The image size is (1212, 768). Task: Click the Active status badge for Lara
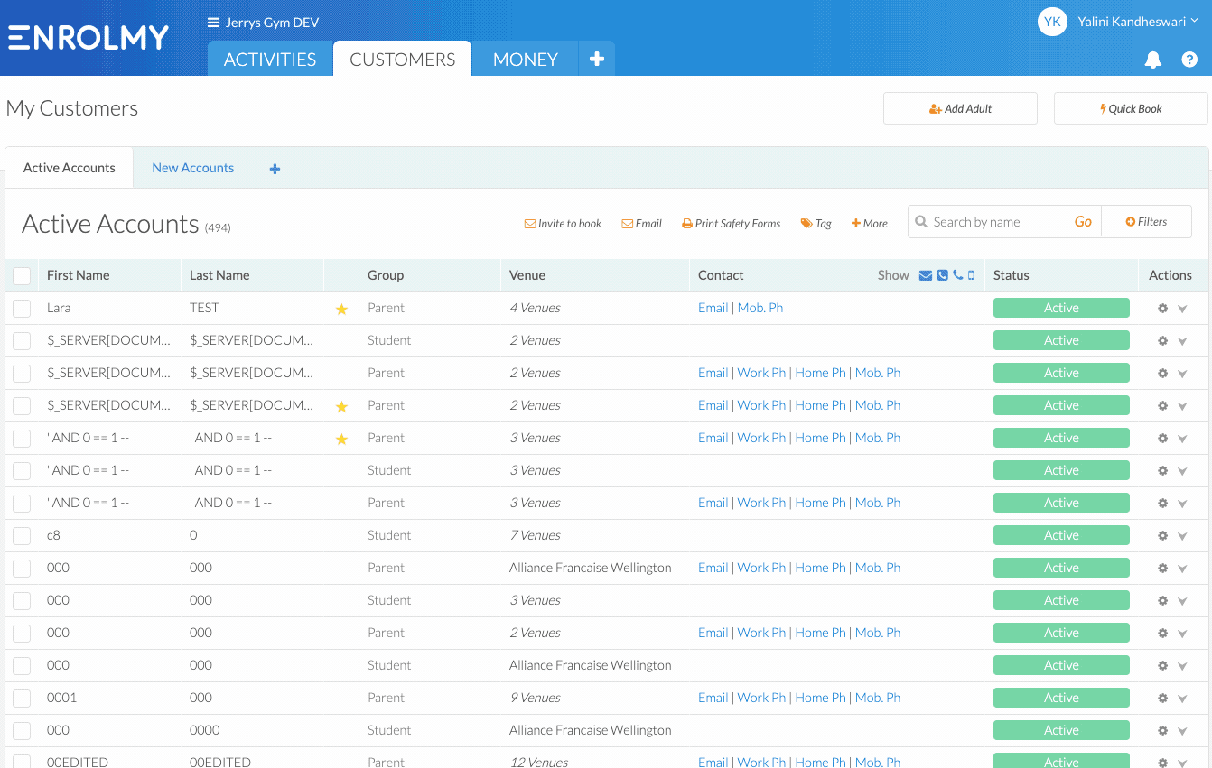click(1061, 308)
